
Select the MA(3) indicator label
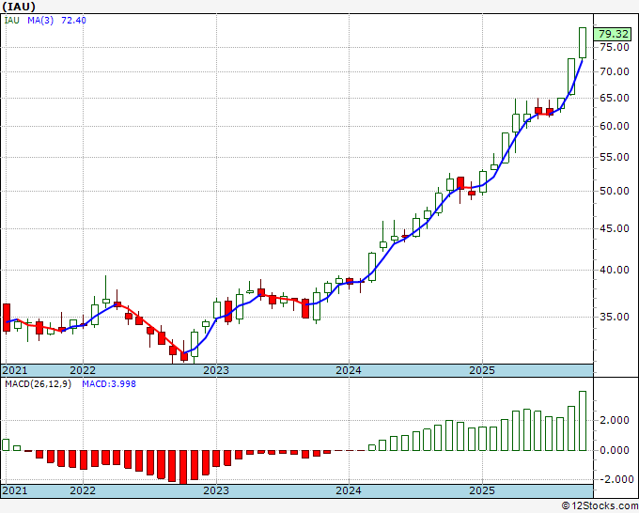pos(40,21)
